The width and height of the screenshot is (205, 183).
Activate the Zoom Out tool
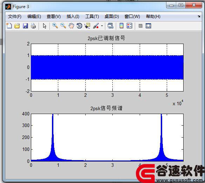[63, 26]
